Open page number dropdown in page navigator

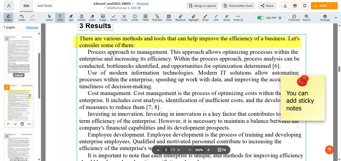tap(179, 150)
